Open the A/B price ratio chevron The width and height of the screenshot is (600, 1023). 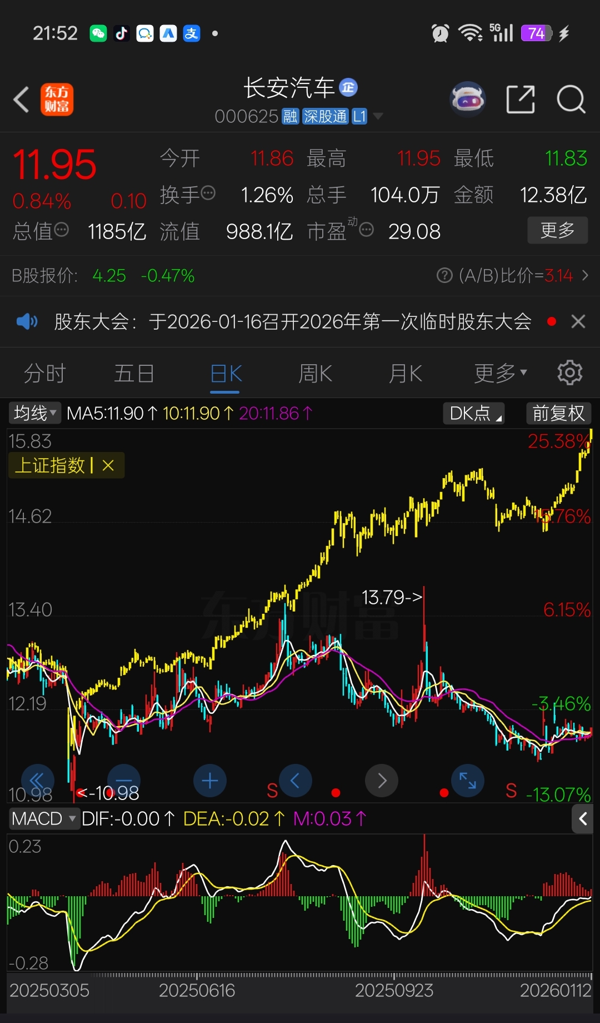(585, 275)
